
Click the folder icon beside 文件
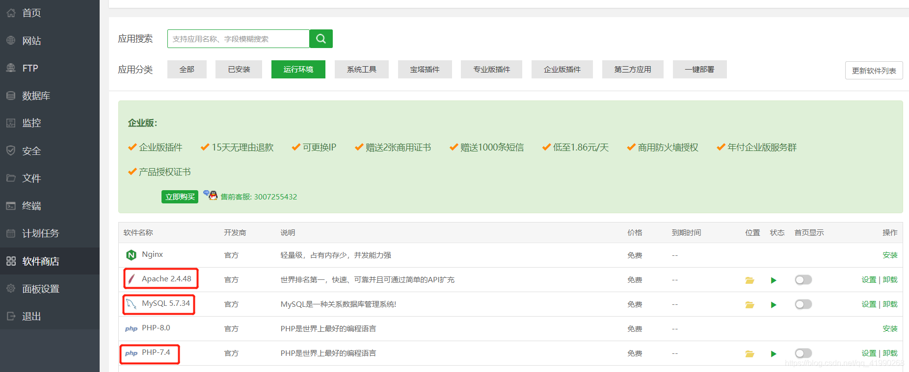tap(11, 178)
